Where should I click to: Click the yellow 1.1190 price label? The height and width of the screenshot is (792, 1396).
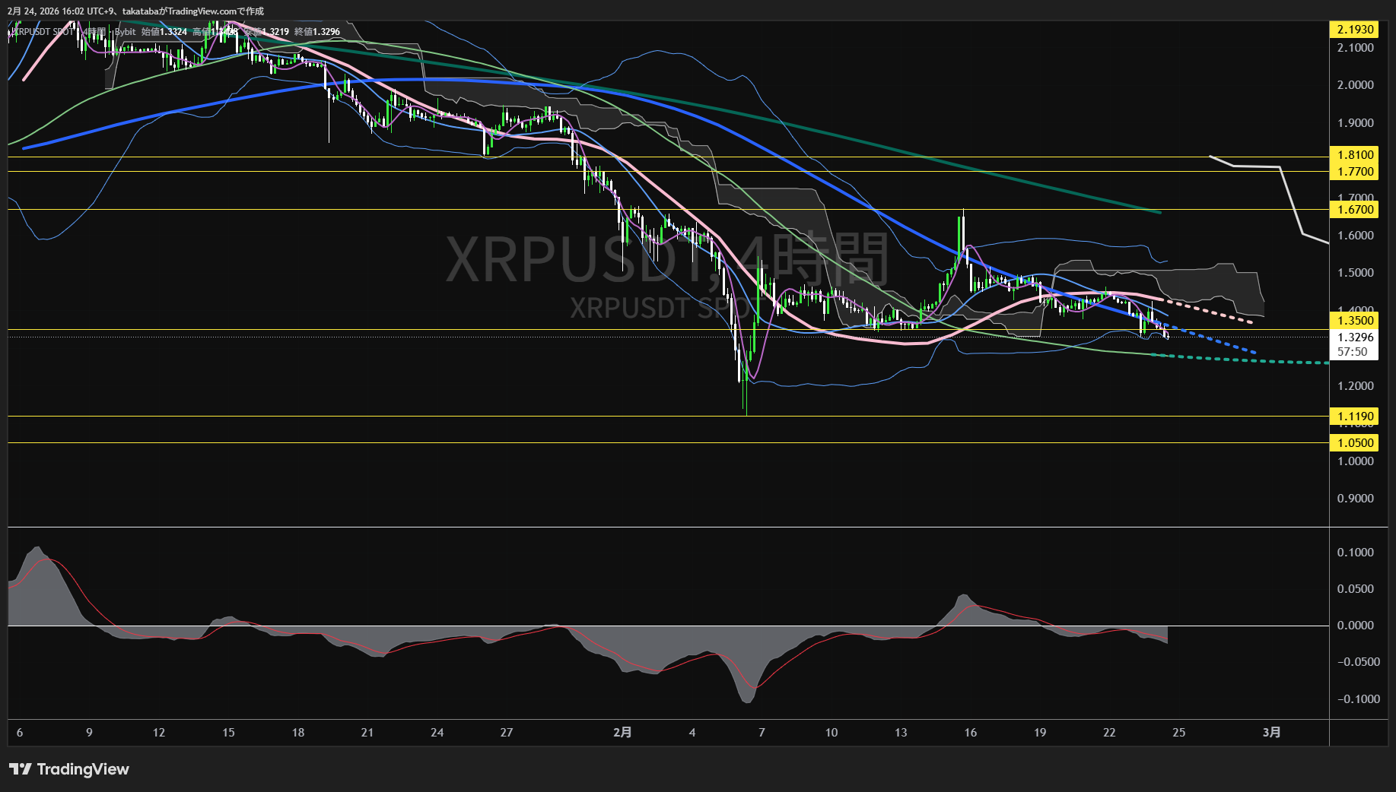coord(1355,417)
